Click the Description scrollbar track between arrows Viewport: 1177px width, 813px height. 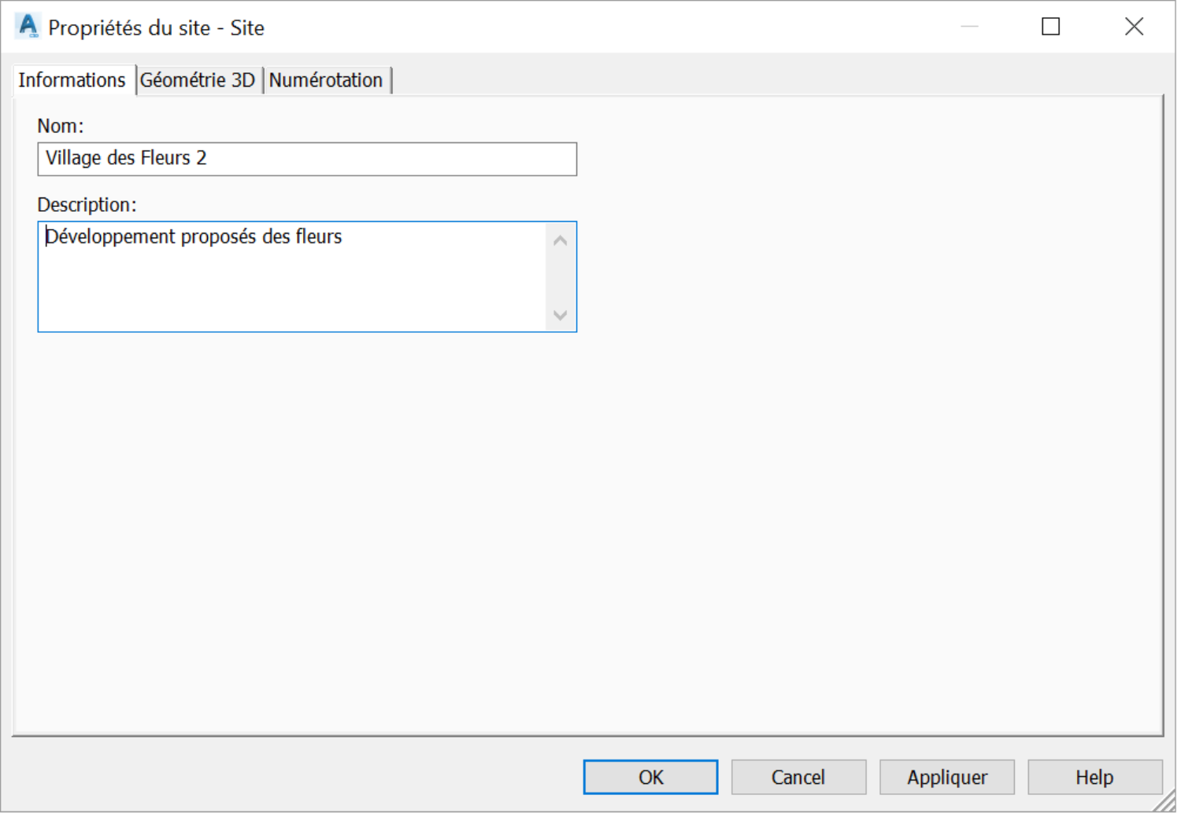pos(560,278)
